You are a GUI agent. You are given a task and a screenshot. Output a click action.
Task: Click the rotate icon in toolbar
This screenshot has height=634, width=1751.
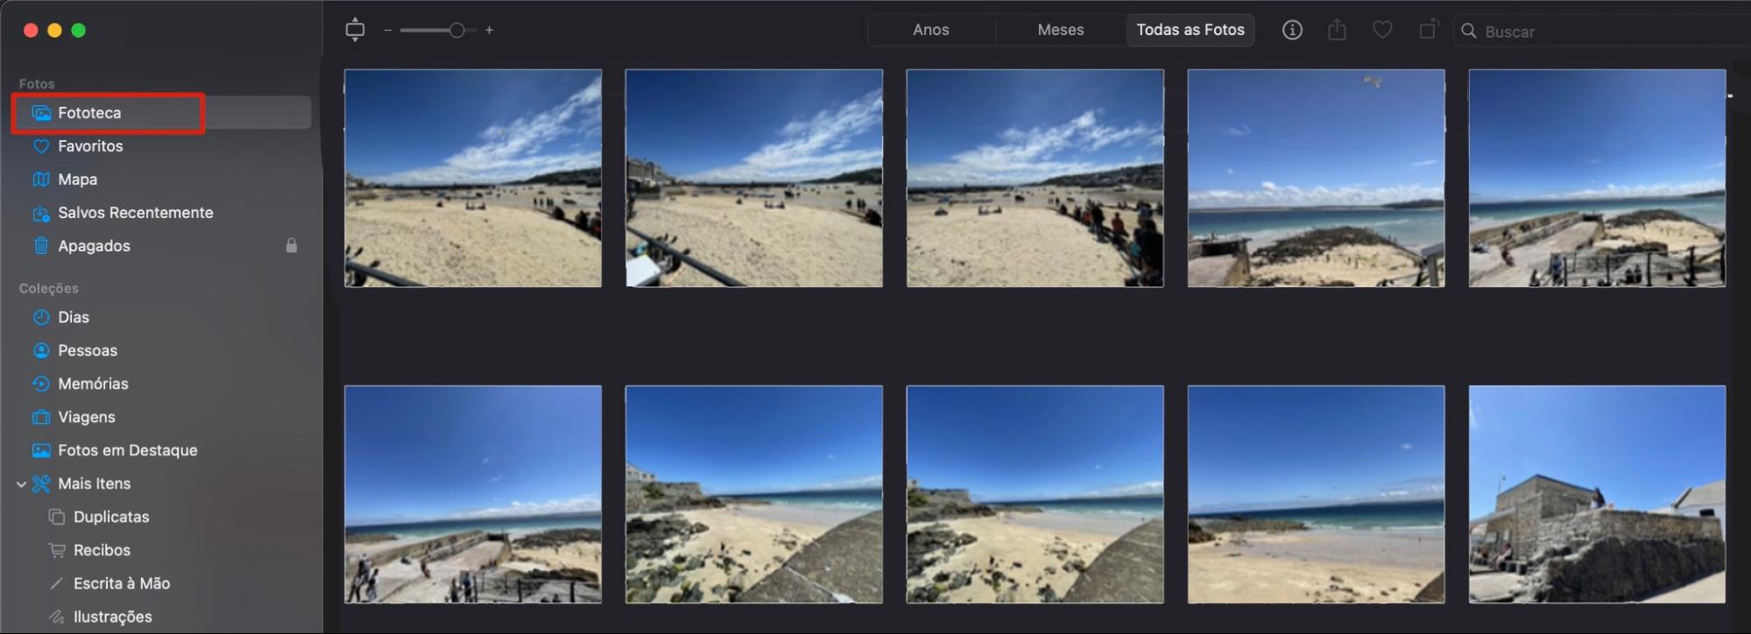coord(1429,30)
